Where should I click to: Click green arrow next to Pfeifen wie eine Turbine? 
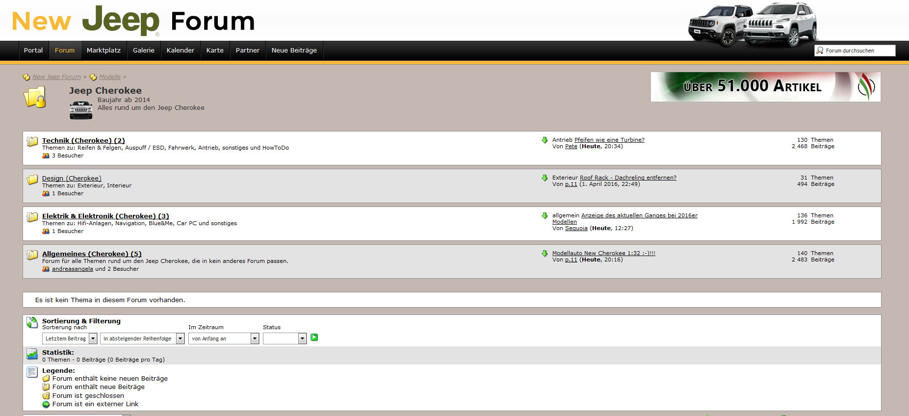point(545,140)
